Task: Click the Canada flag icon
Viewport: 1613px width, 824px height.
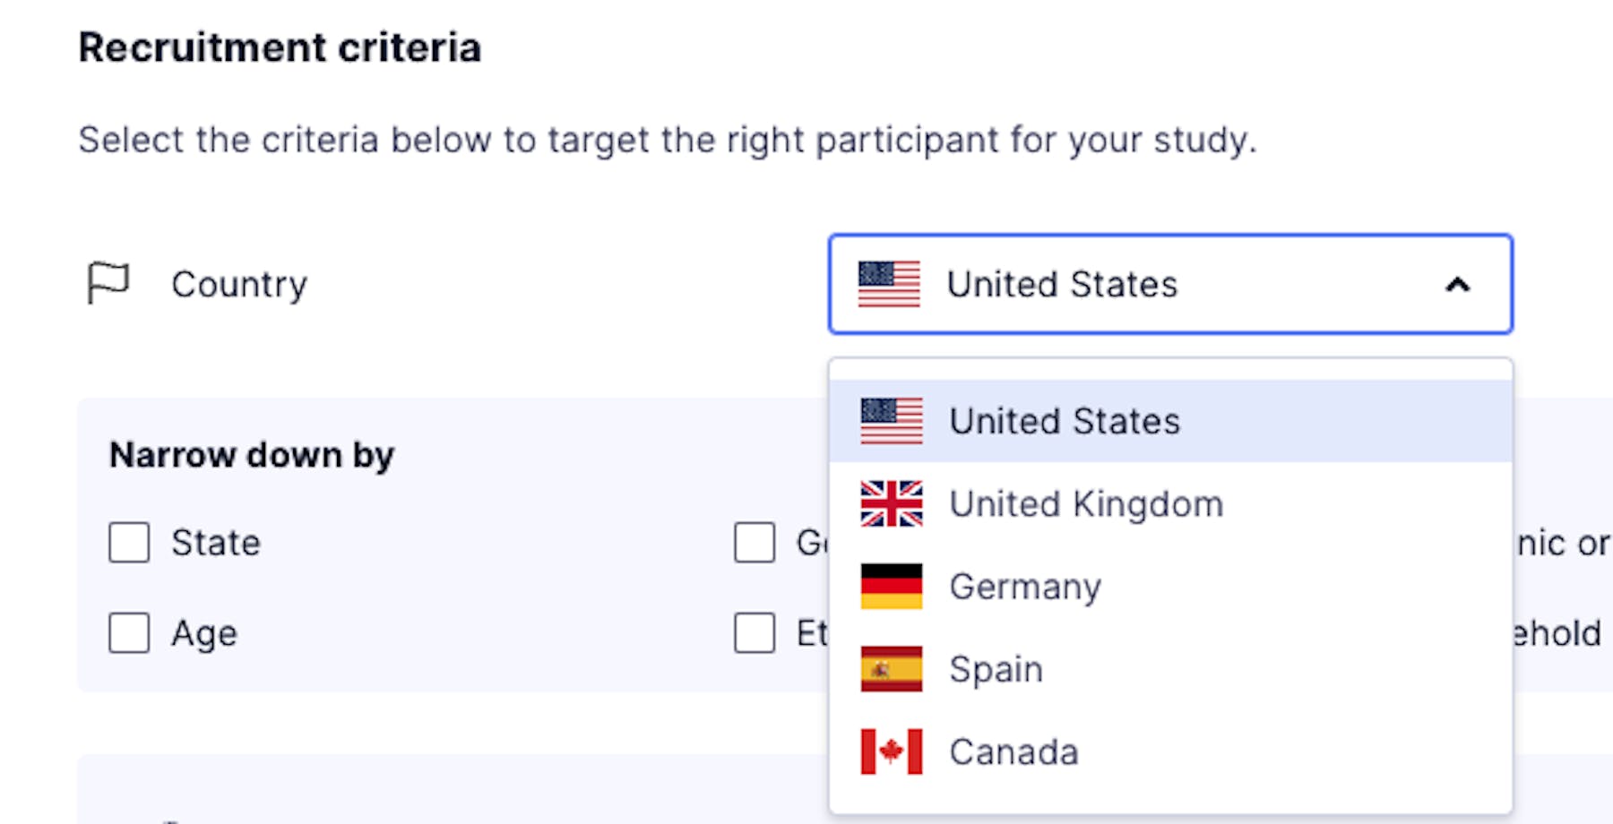Action: (892, 751)
